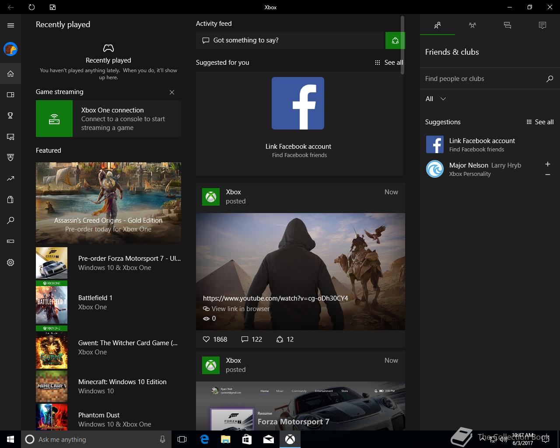This screenshot has width=560, height=448.
Task: Switch to the Parties tab
Action: (x=472, y=25)
